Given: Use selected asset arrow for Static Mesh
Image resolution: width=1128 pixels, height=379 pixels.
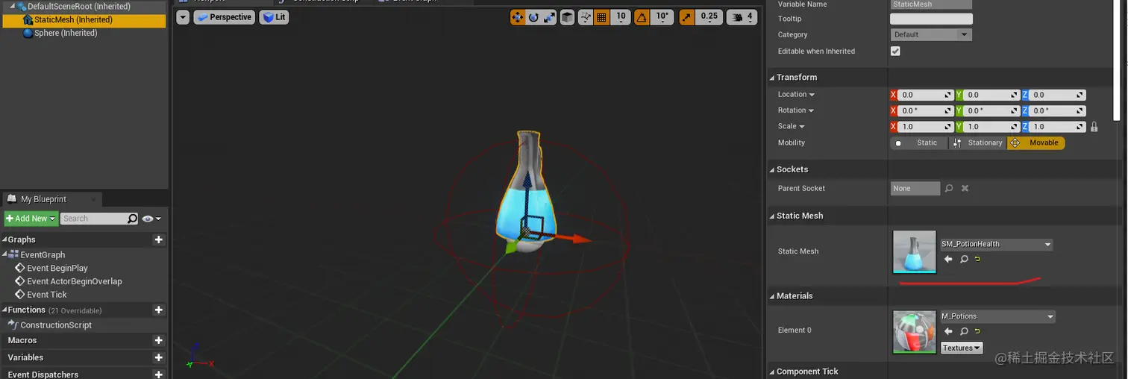Looking at the screenshot, I should pos(948,260).
